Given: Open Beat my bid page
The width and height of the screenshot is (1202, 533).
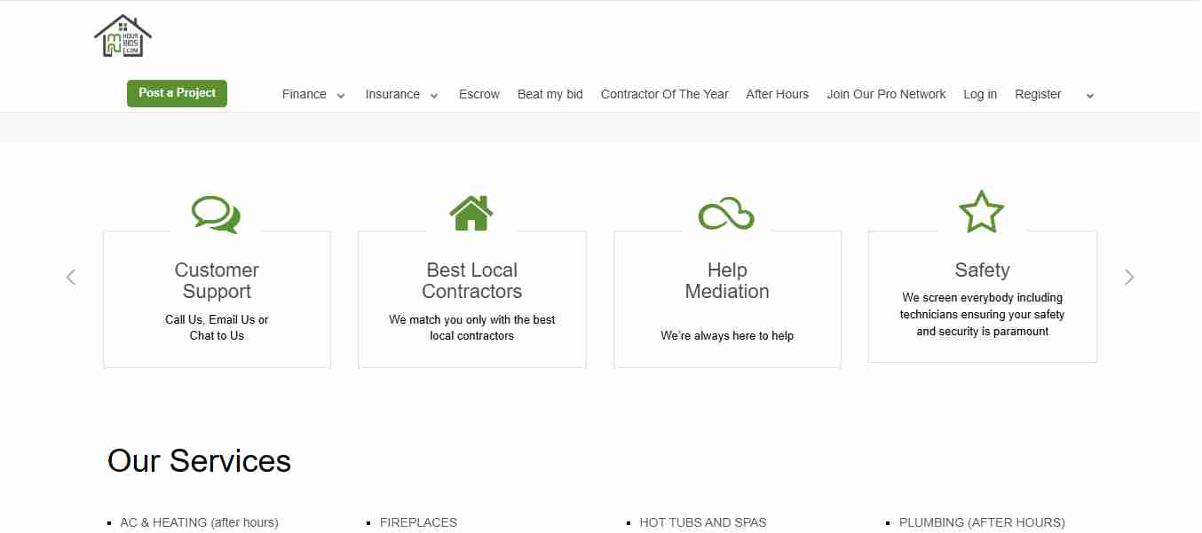Looking at the screenshot, I should click(550, 94).
